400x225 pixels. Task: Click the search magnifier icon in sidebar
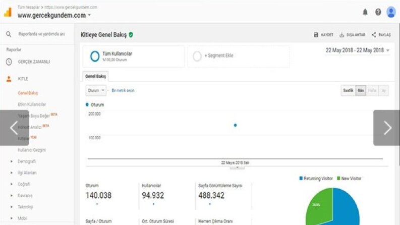point(9,34)
